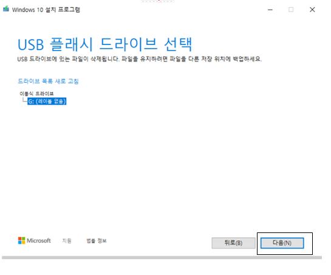The width and height of the screenshot is (331, 275).
Task: Minimize the setup window
Action: click(x=270, y=10)
